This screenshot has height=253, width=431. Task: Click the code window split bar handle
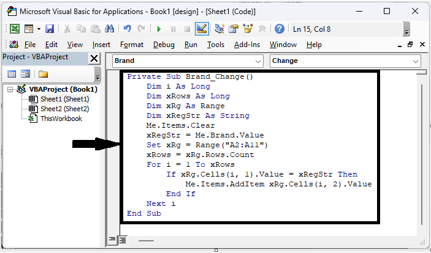(x=421, y=72)
